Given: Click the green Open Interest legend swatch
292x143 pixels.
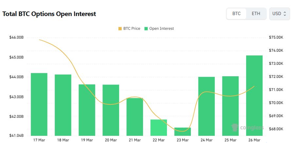Looking at the screenshot, I should [x=146, y=28].
